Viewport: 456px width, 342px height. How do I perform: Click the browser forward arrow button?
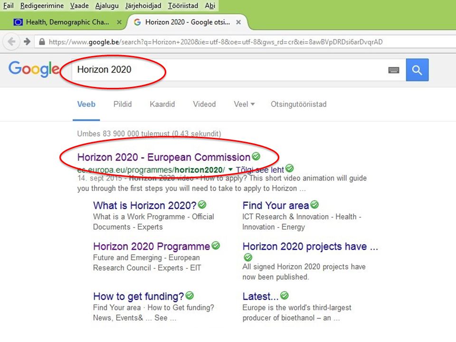point(27,42)
